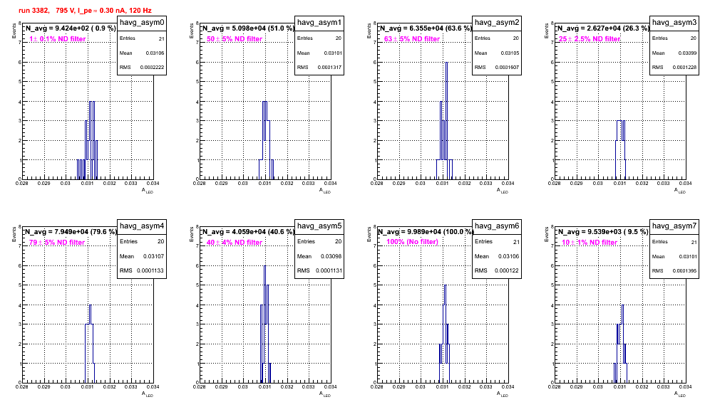
Task: Click the N_avg = 7.949e+04 label
Action: click(x=71, y=232)
